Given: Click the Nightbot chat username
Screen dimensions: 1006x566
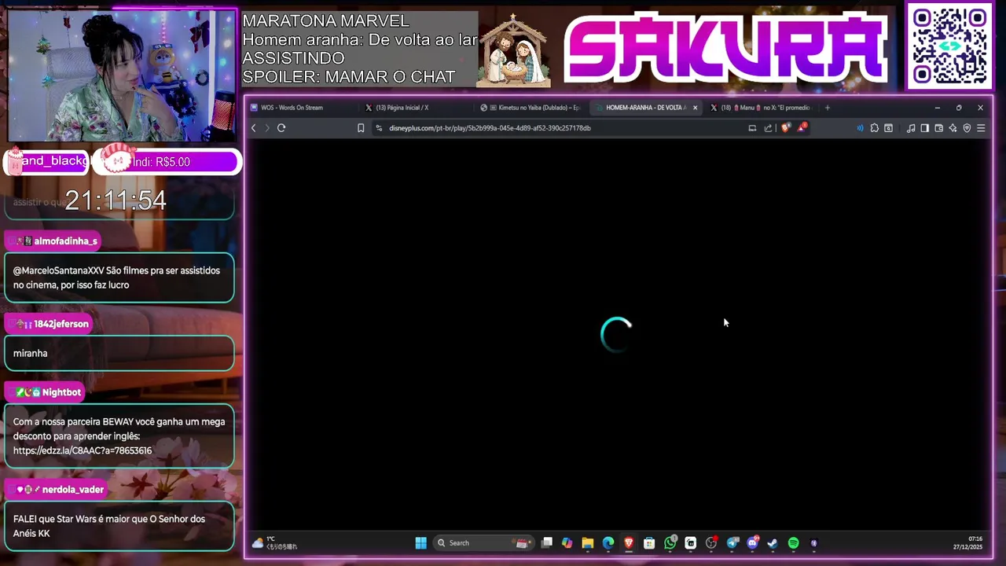Looking at the screenshot, I should pyautogui.click(x=61, y=392).
